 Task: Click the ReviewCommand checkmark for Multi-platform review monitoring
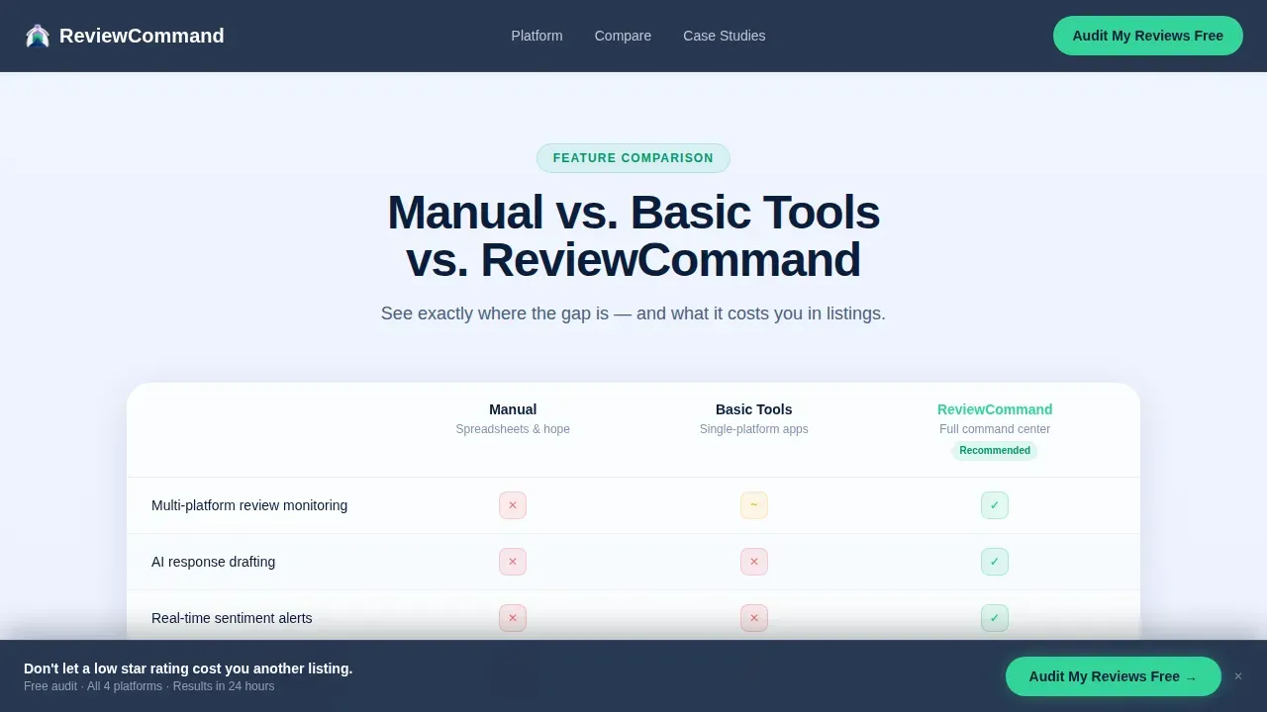tap(995, 505)
